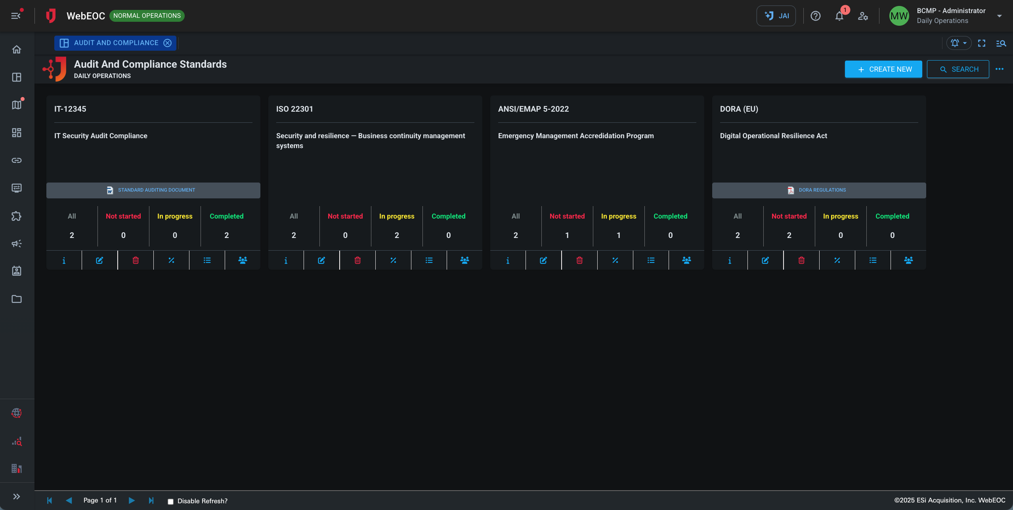Open people group icon on DORA (EU) card
Viewport: 1013px width, 510px height.
908,260
